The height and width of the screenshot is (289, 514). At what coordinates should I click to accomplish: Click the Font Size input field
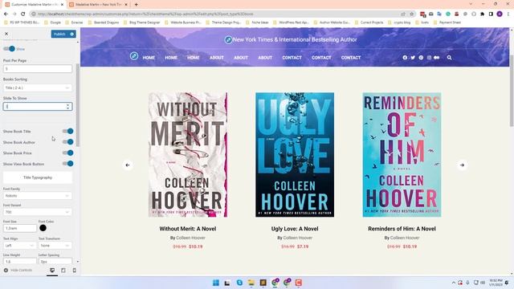pyautogui.click(x=20, y=228)
